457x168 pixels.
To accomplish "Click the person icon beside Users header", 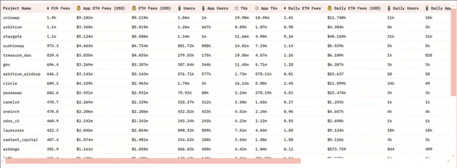I will 180,8.
